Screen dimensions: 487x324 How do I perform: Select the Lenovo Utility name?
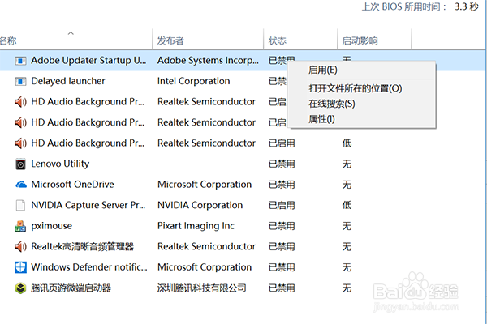60,164
